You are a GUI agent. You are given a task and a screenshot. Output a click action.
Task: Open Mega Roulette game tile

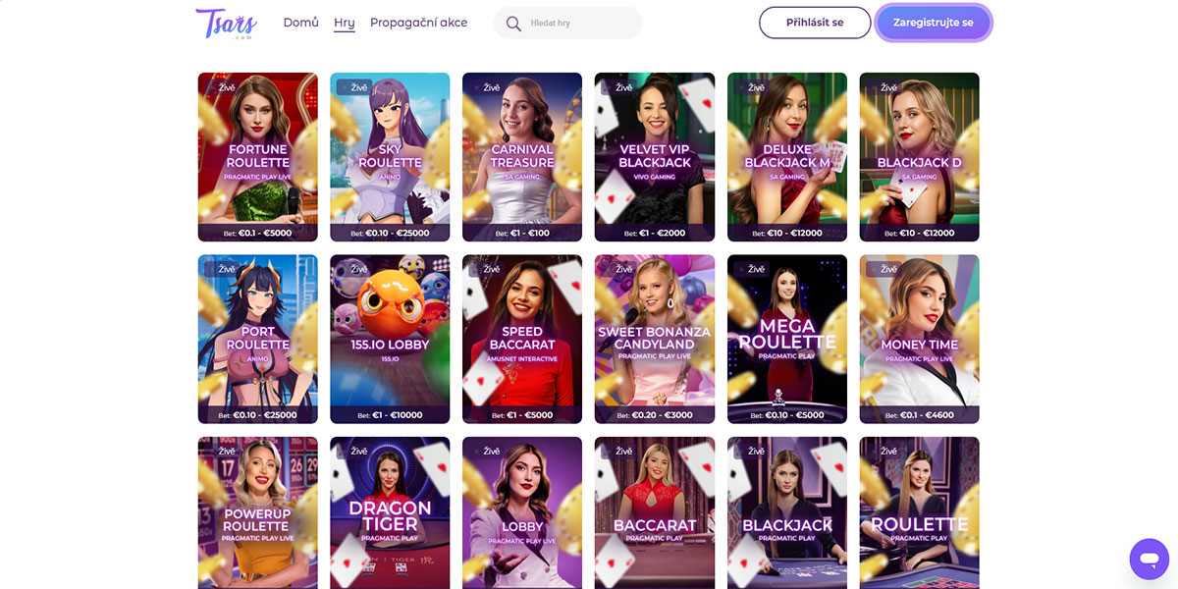coord(787,339)
